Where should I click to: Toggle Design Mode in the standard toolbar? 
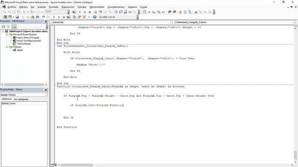click(68, 17)
